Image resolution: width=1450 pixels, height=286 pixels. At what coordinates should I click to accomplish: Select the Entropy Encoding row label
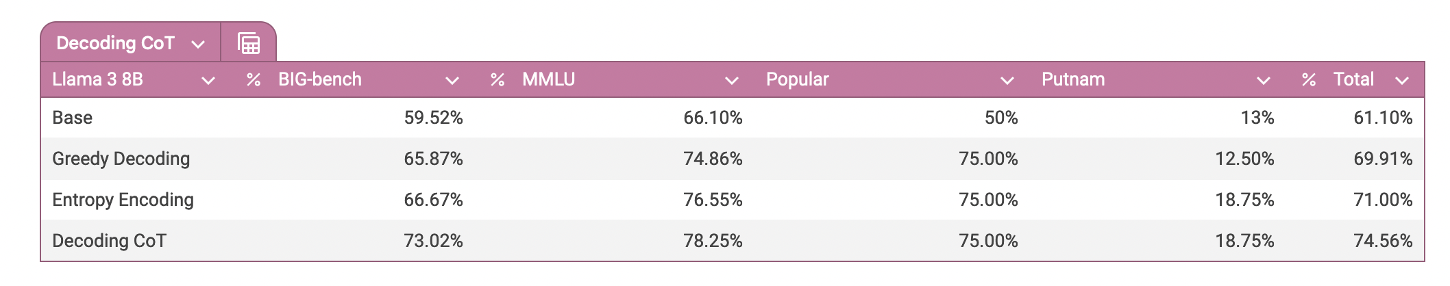pyautogui.click(x=123, y=200)
